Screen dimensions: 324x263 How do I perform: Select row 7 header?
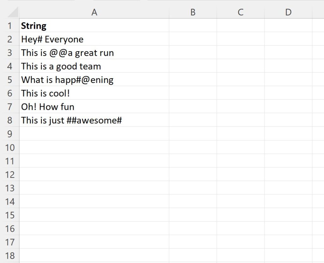(x=10, y=107)
